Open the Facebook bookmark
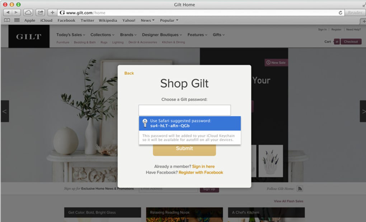366x222 pixels. pyautogui.click(x=66, y=20)
